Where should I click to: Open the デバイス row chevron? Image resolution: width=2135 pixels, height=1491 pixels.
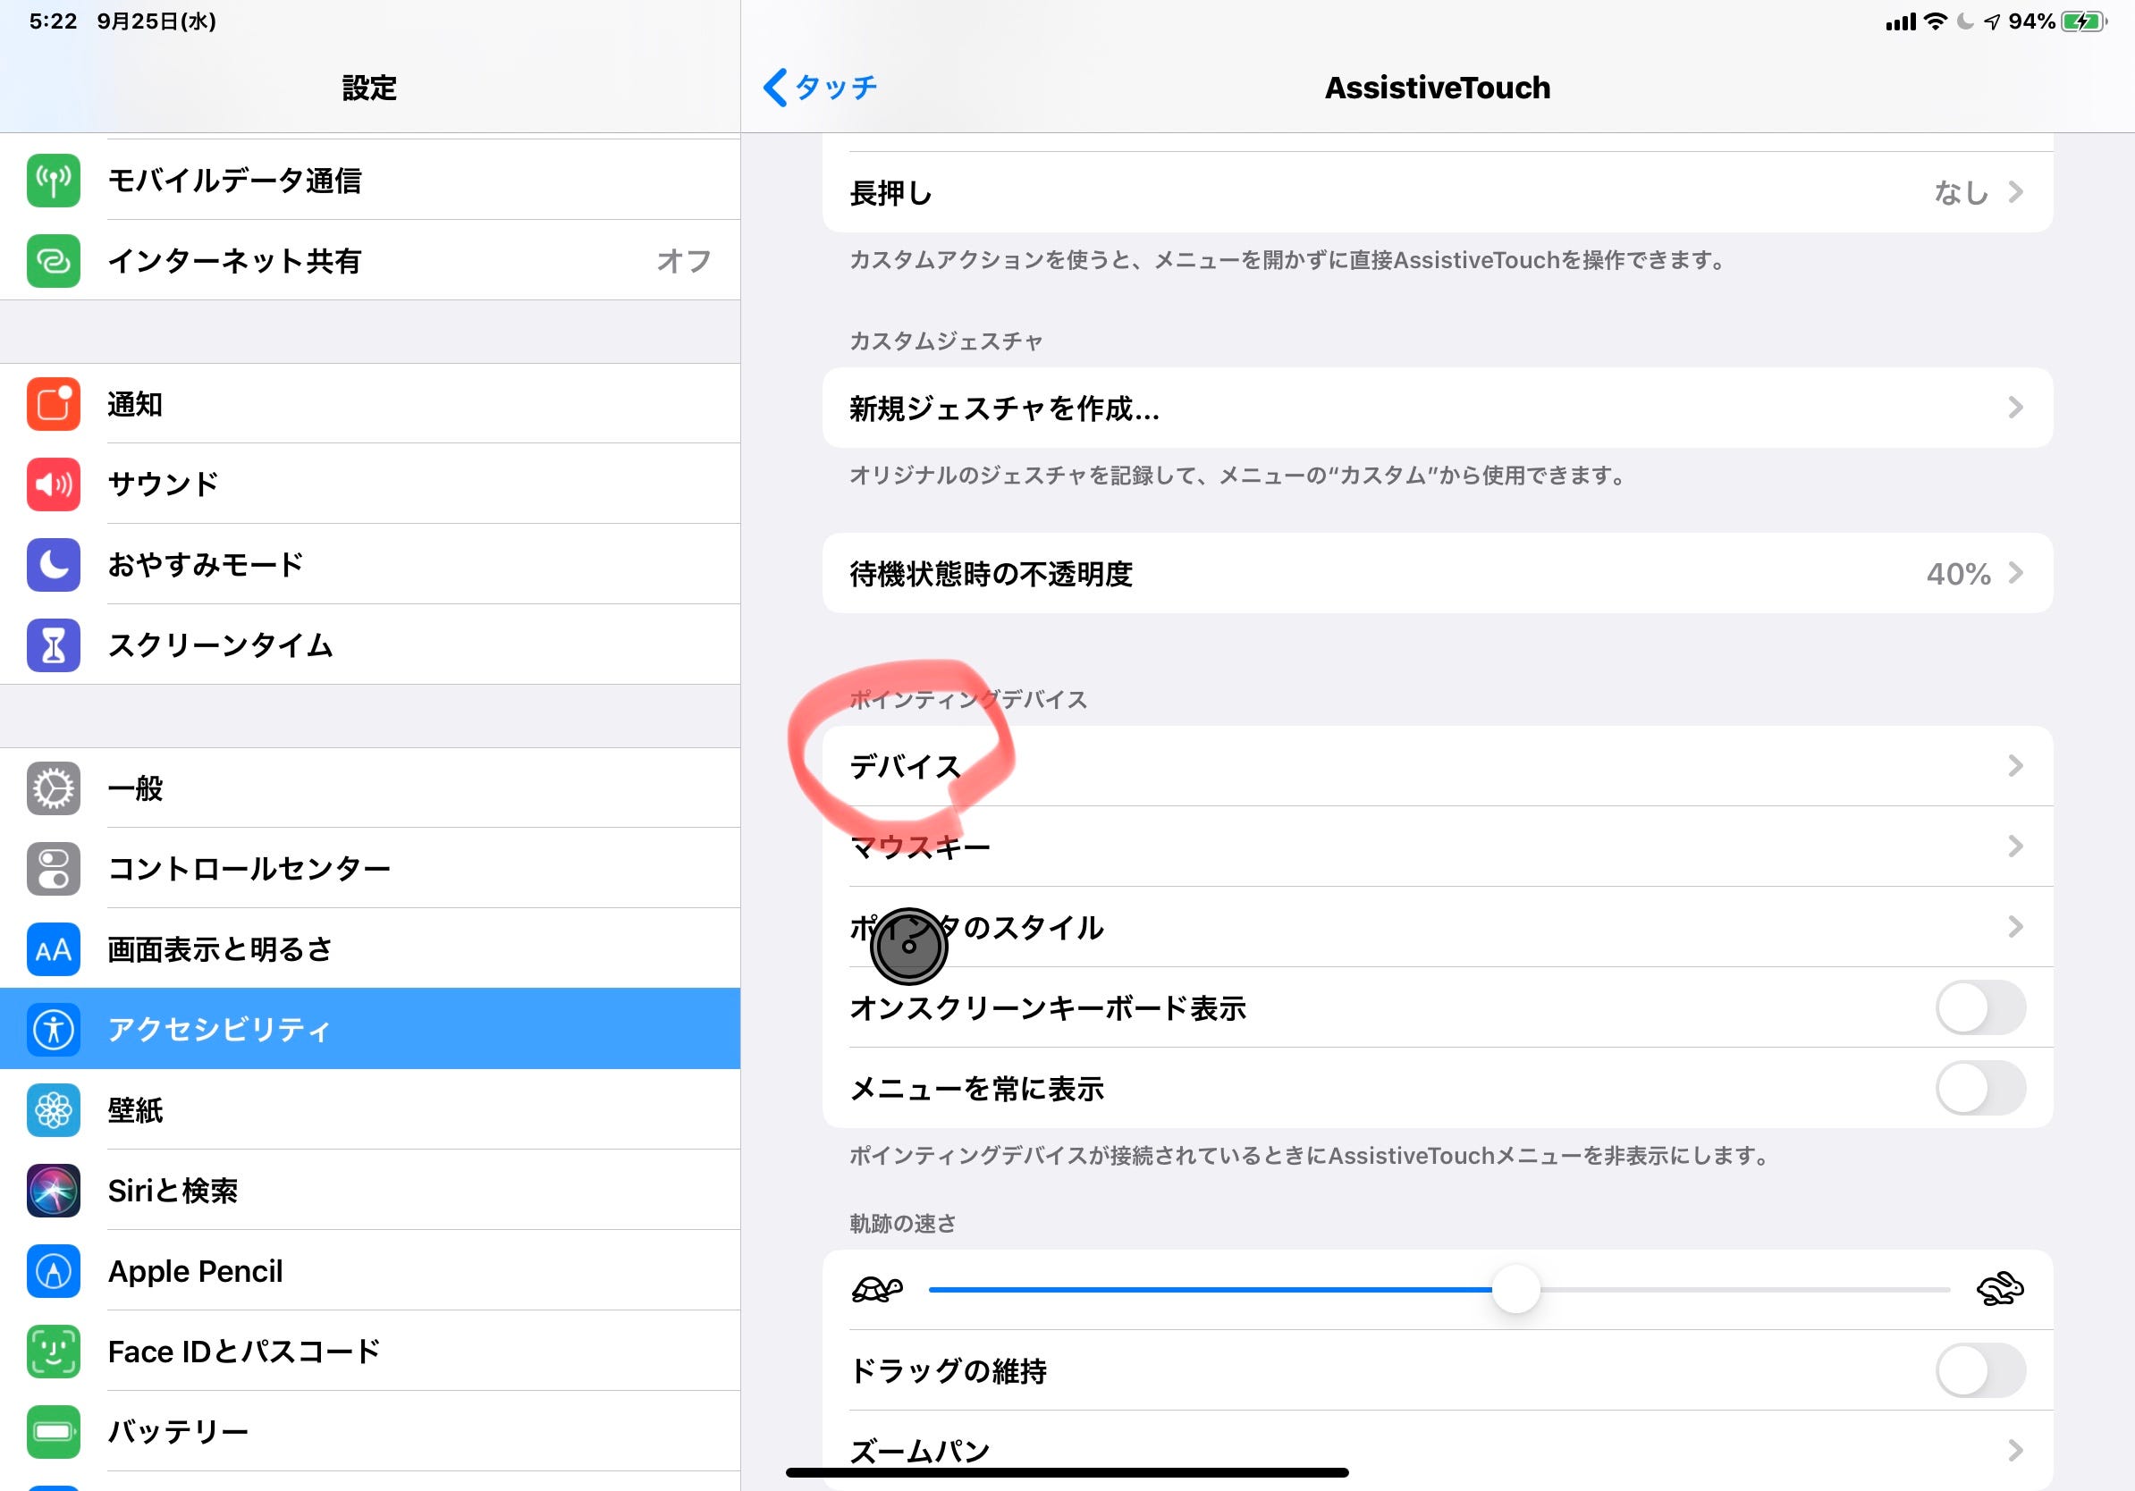[2015, 766]
